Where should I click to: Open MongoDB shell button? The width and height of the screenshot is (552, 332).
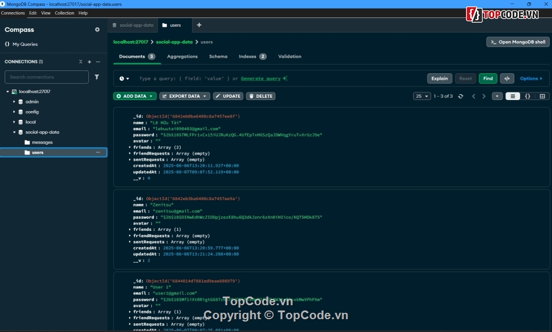pos(518,42)
